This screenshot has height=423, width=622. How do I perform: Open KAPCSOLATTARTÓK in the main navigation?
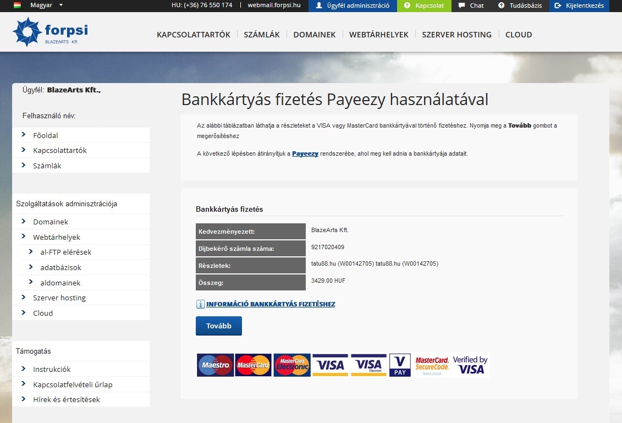[x=194, y=35]
